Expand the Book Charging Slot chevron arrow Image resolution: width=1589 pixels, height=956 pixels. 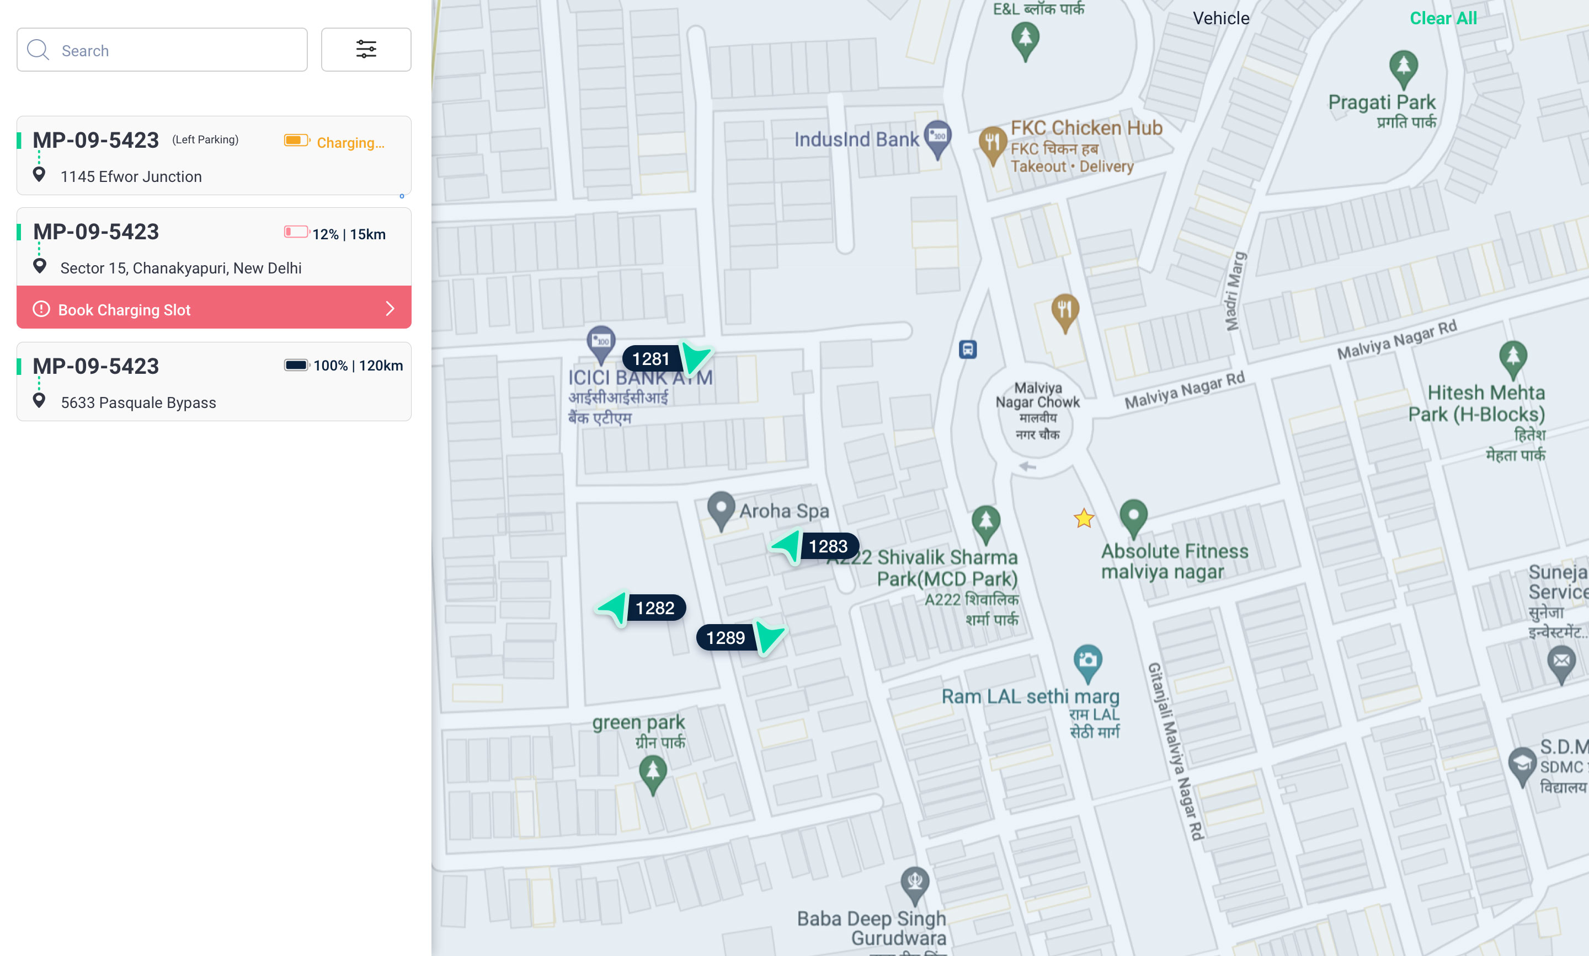coord(390,309)
